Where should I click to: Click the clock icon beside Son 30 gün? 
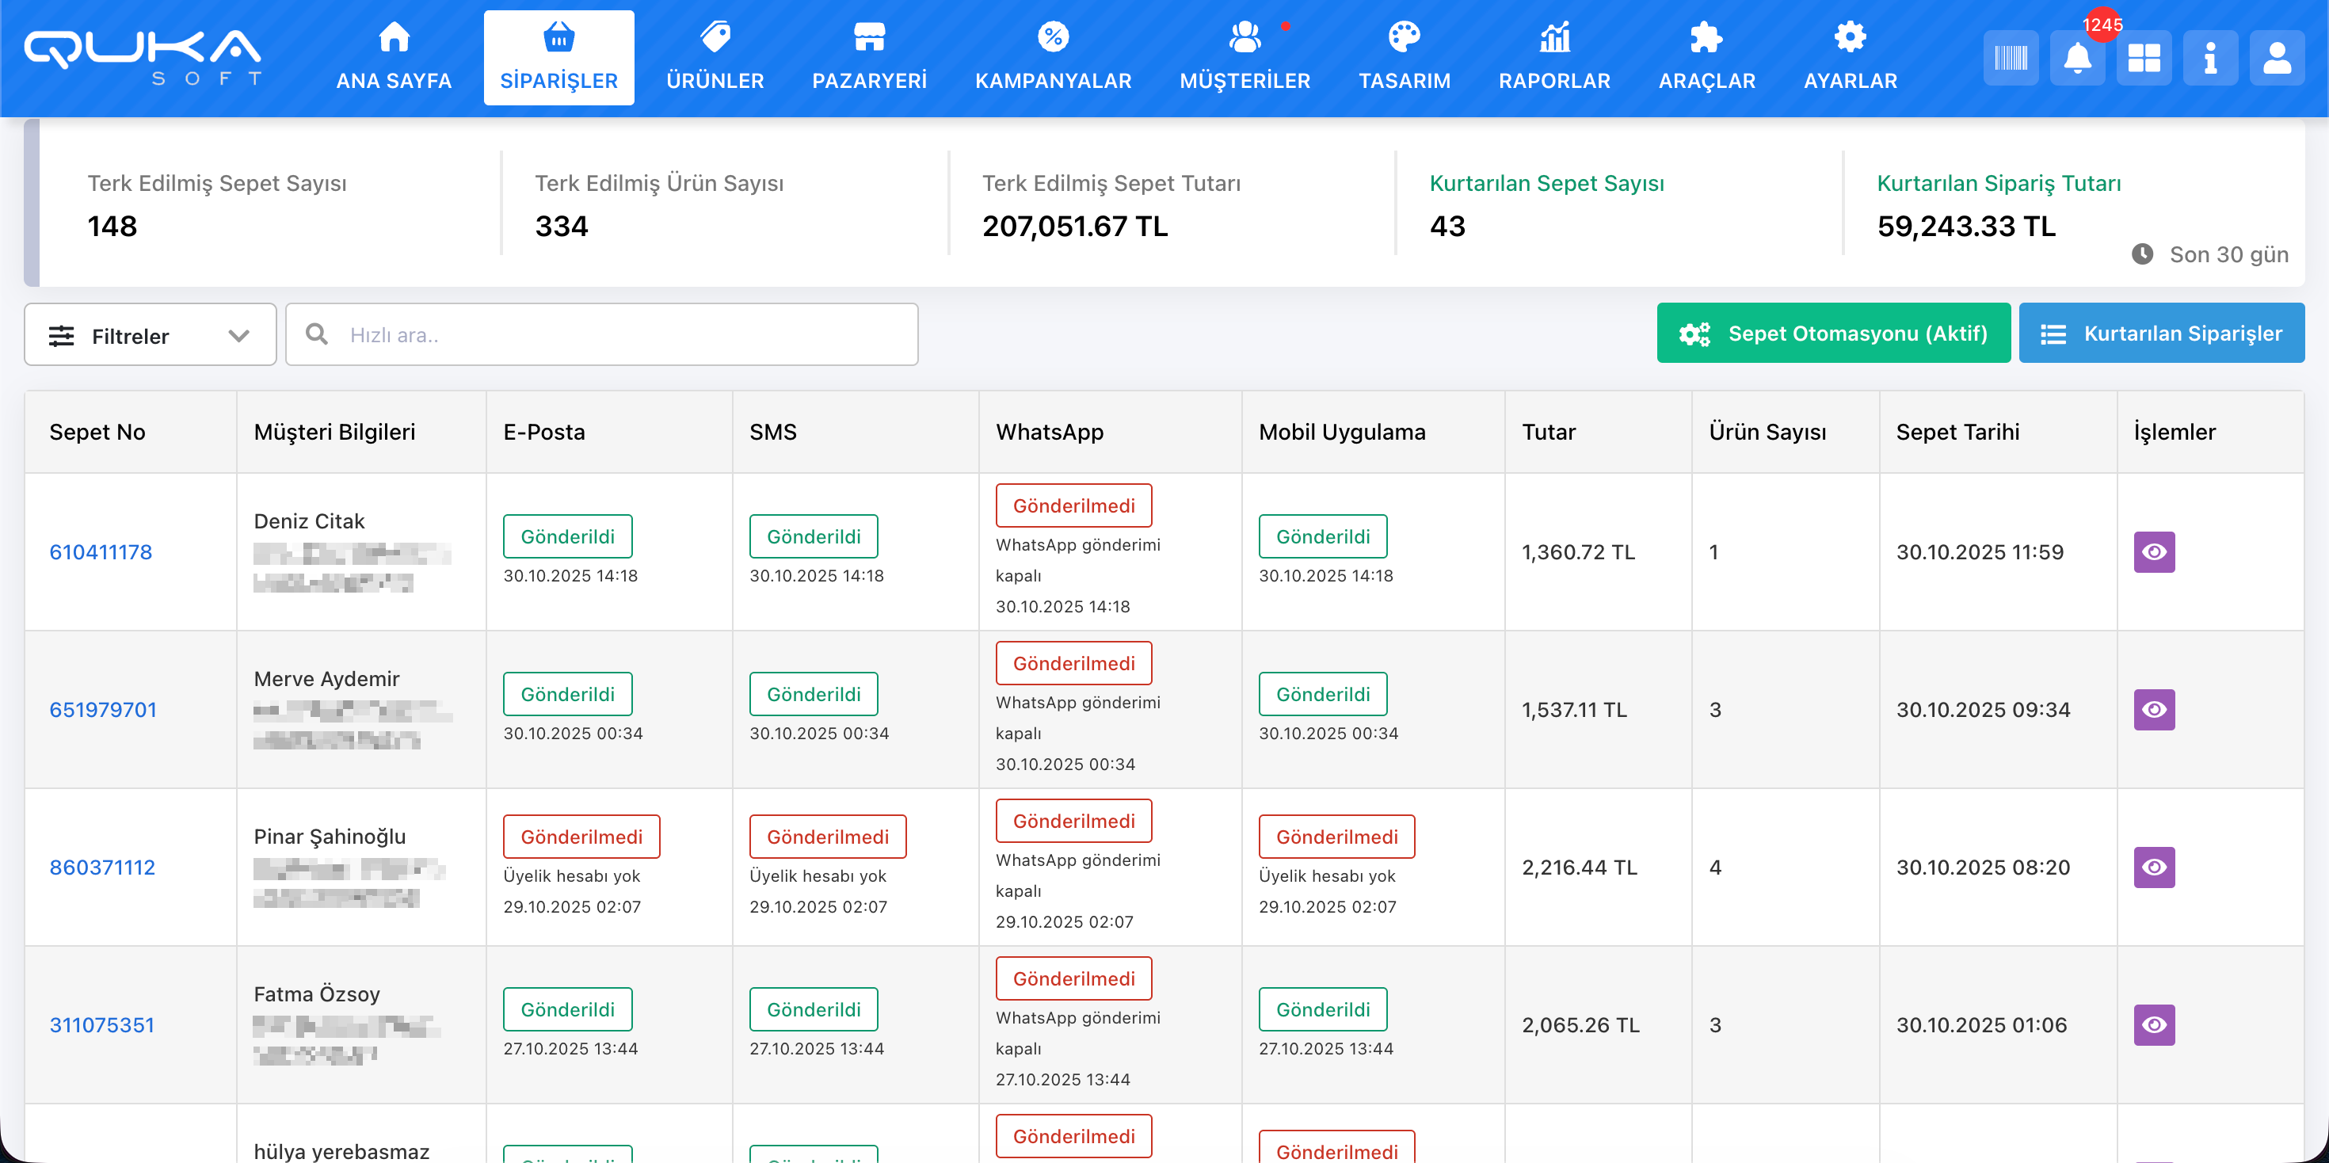coord(2142,254)
